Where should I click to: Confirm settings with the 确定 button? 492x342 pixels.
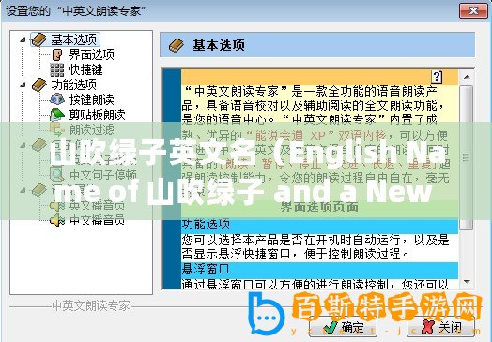click(x=345, y=327)
